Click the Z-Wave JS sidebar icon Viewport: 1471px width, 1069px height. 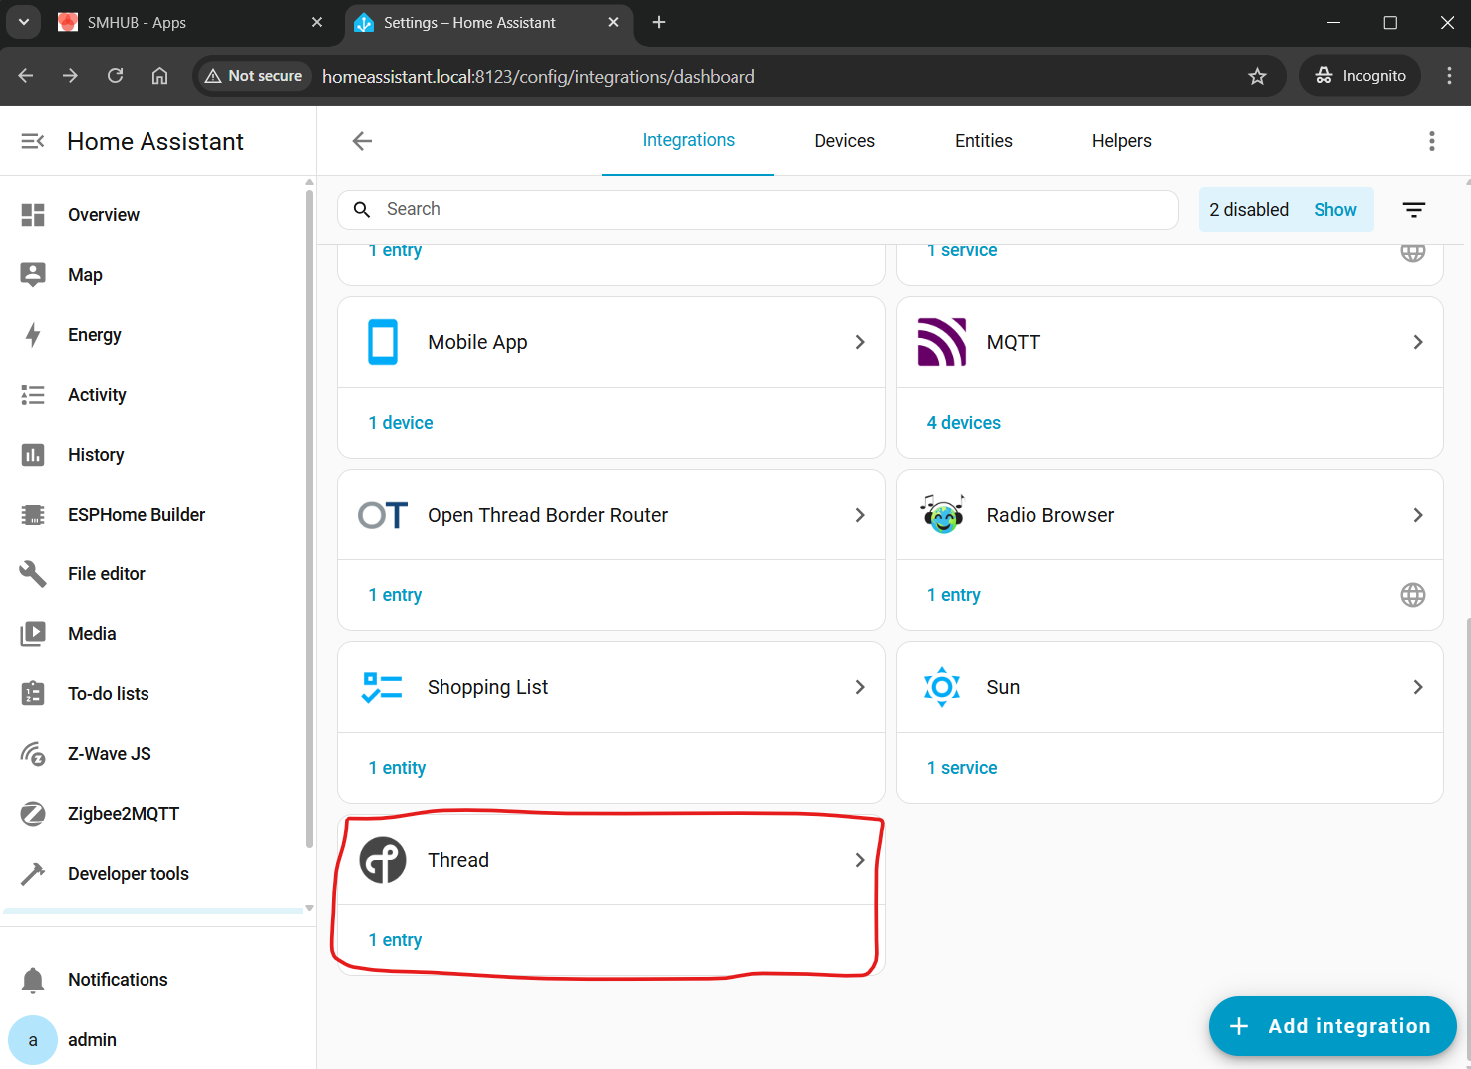[33, 754]
